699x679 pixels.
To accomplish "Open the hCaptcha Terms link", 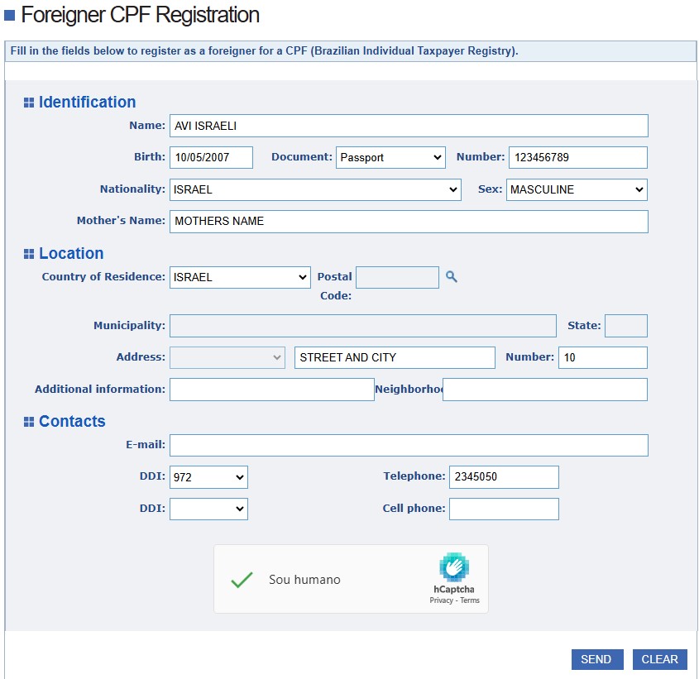I will tap(470, 600).
